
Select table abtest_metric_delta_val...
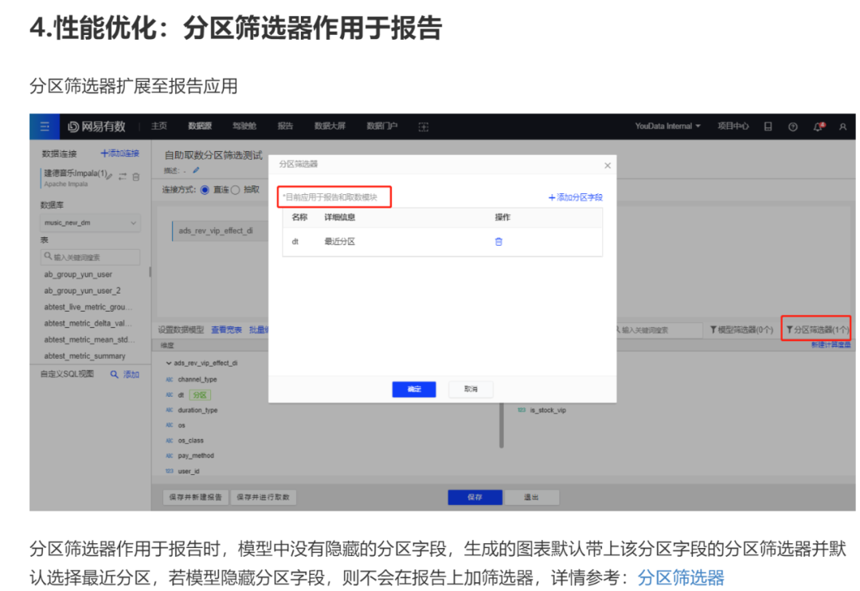click(88, 323)
